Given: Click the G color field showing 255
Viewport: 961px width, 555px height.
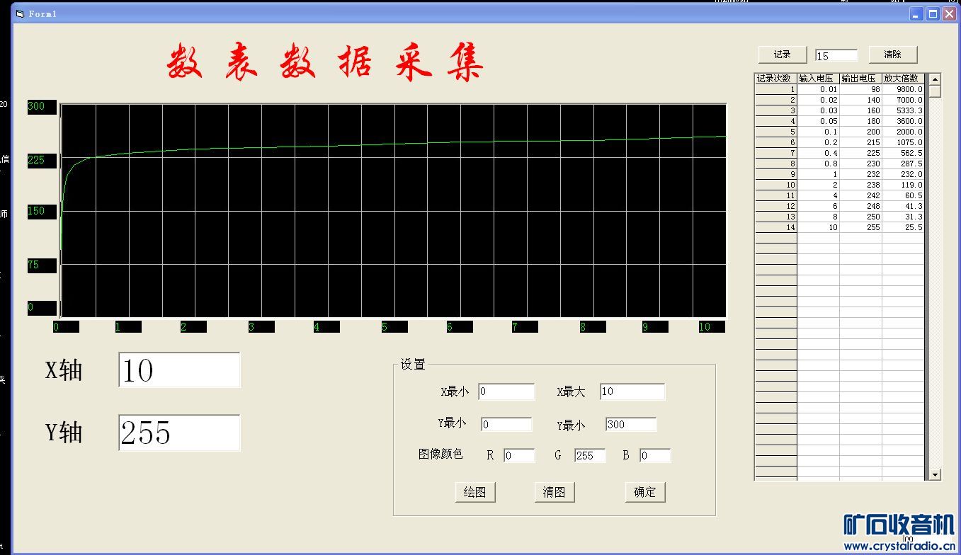Looking at the screenshot, I should pyautogui.click(x=590, y=456).
